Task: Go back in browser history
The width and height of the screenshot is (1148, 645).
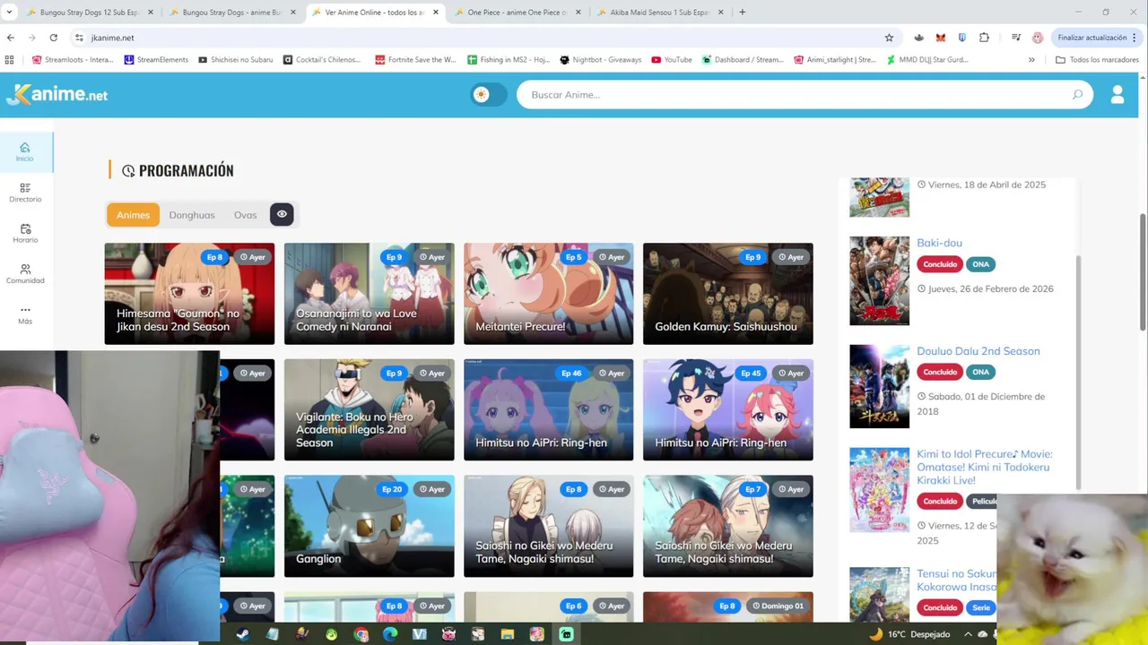Action: point(11,38)
